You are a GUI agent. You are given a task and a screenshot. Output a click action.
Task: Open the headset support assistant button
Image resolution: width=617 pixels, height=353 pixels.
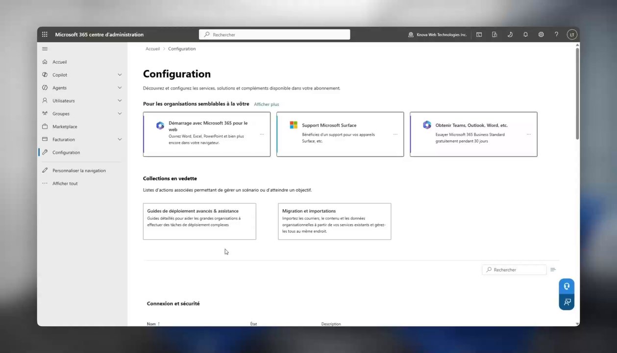567,286
